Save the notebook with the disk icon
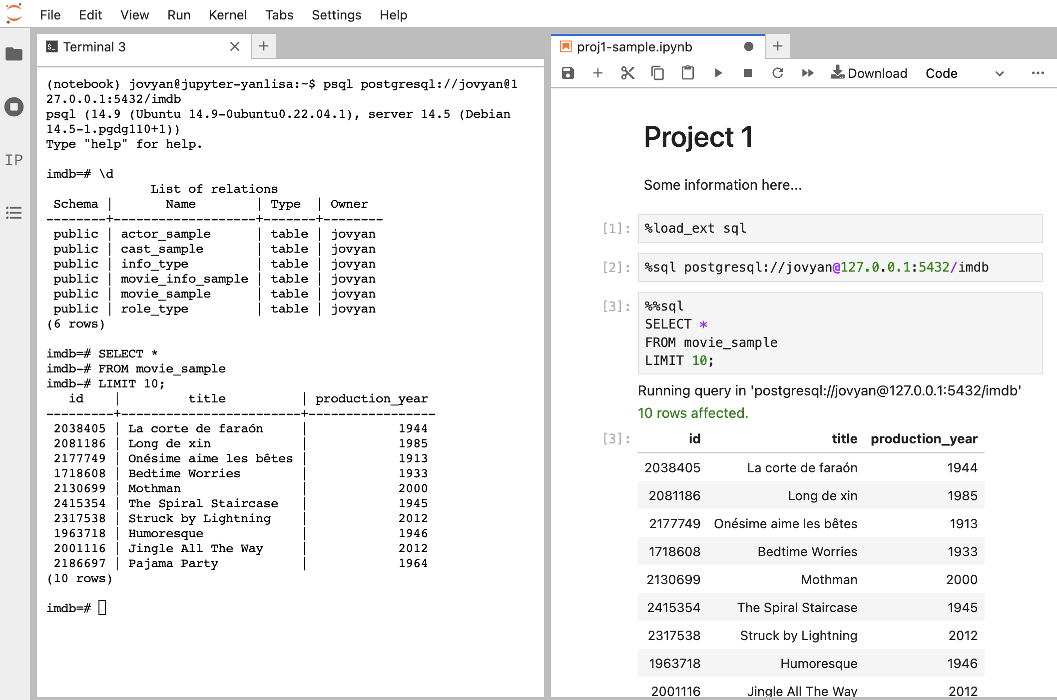Viewport: 1057px width, 700px height. pos(567,73)
